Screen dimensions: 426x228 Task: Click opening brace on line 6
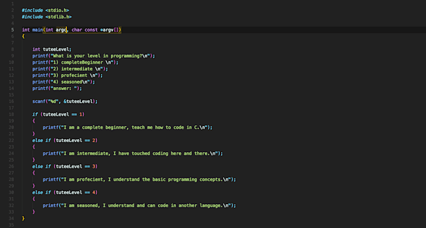(x=23, y=36)
